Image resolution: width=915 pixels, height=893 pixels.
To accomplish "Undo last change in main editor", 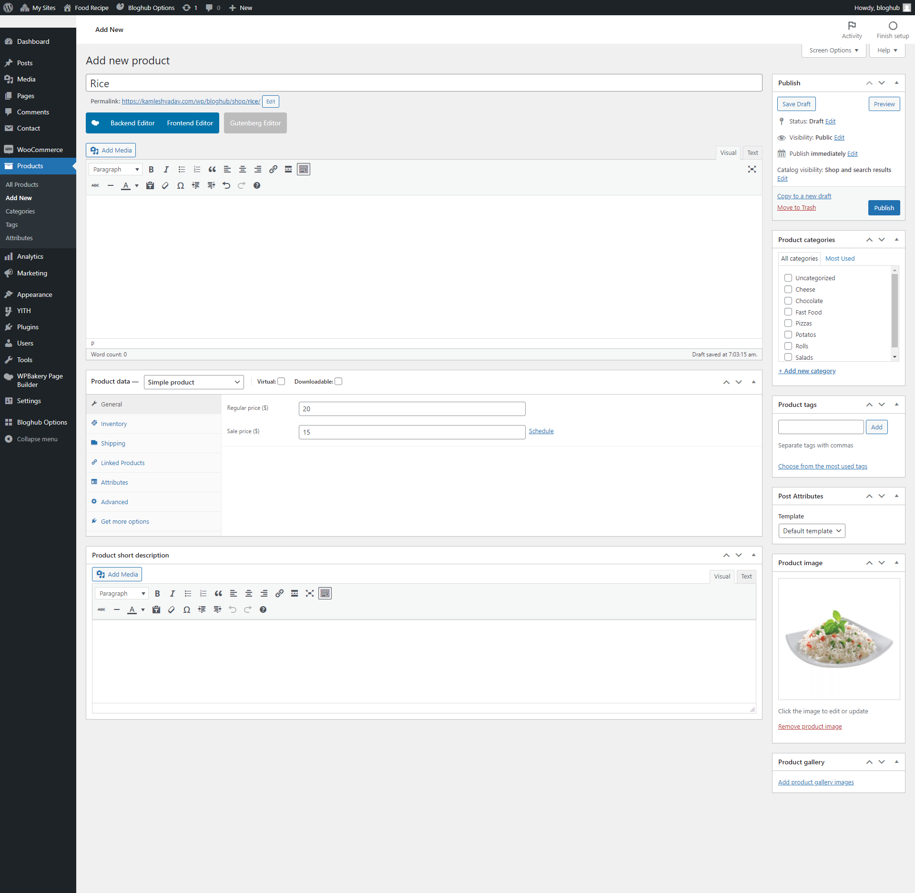I will [x=226, y=185].
